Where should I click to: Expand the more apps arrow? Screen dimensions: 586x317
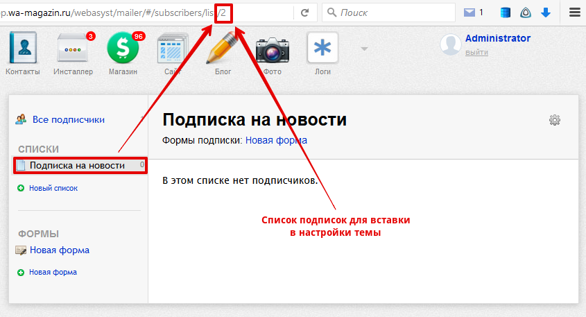[364, 49]
